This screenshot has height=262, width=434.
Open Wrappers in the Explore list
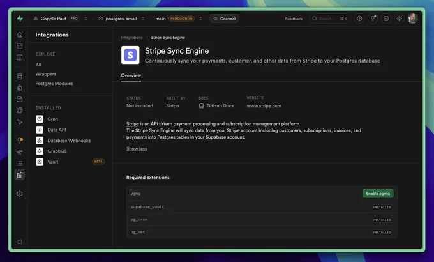coord(46,74)
